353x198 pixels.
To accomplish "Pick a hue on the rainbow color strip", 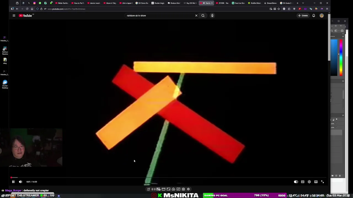I will coord(341,58).
